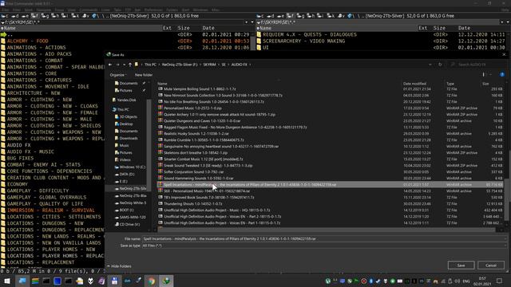Open network neighborhood in left panel

pos(94,16)
